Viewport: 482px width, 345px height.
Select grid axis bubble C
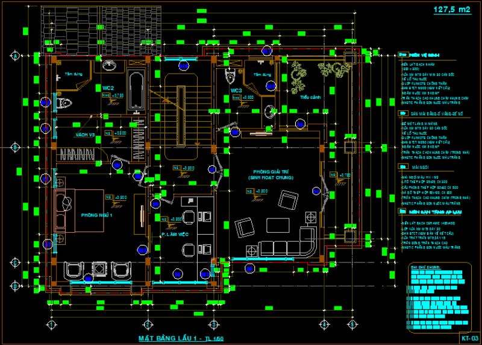[15, 262]
